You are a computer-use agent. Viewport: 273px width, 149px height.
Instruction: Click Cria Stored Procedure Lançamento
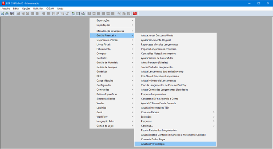(175, 76)
